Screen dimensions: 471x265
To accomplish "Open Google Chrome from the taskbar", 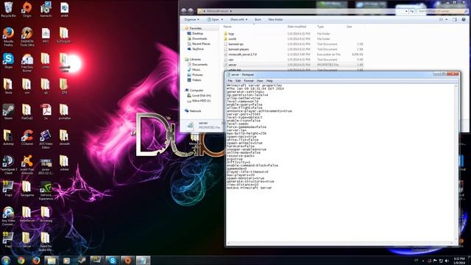I will (x=21, y=260).
